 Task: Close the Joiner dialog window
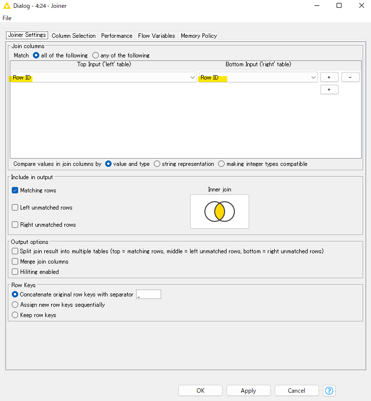coord(362,5)
